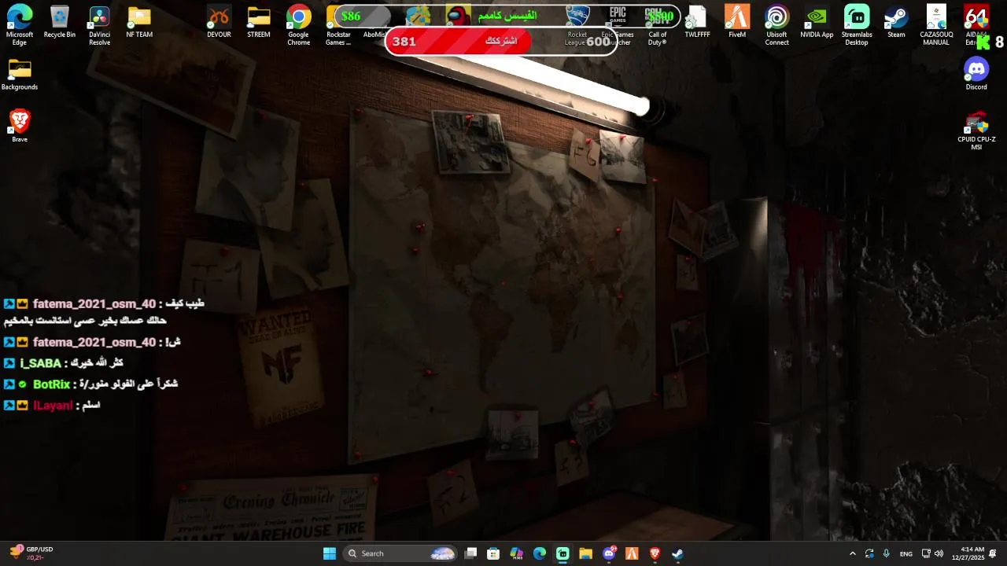Open the Recycle Bin icon

(x=60, y=21)
